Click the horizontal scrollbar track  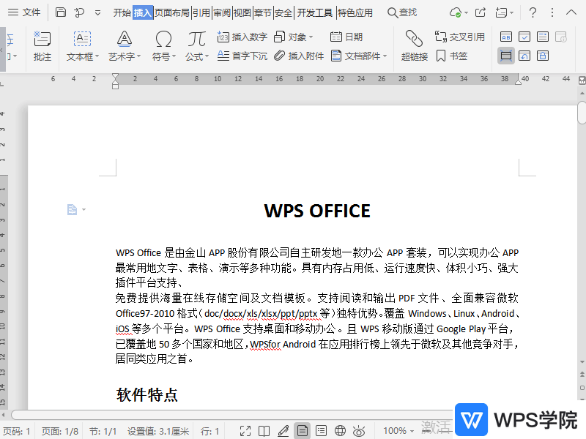click(231, 414)
